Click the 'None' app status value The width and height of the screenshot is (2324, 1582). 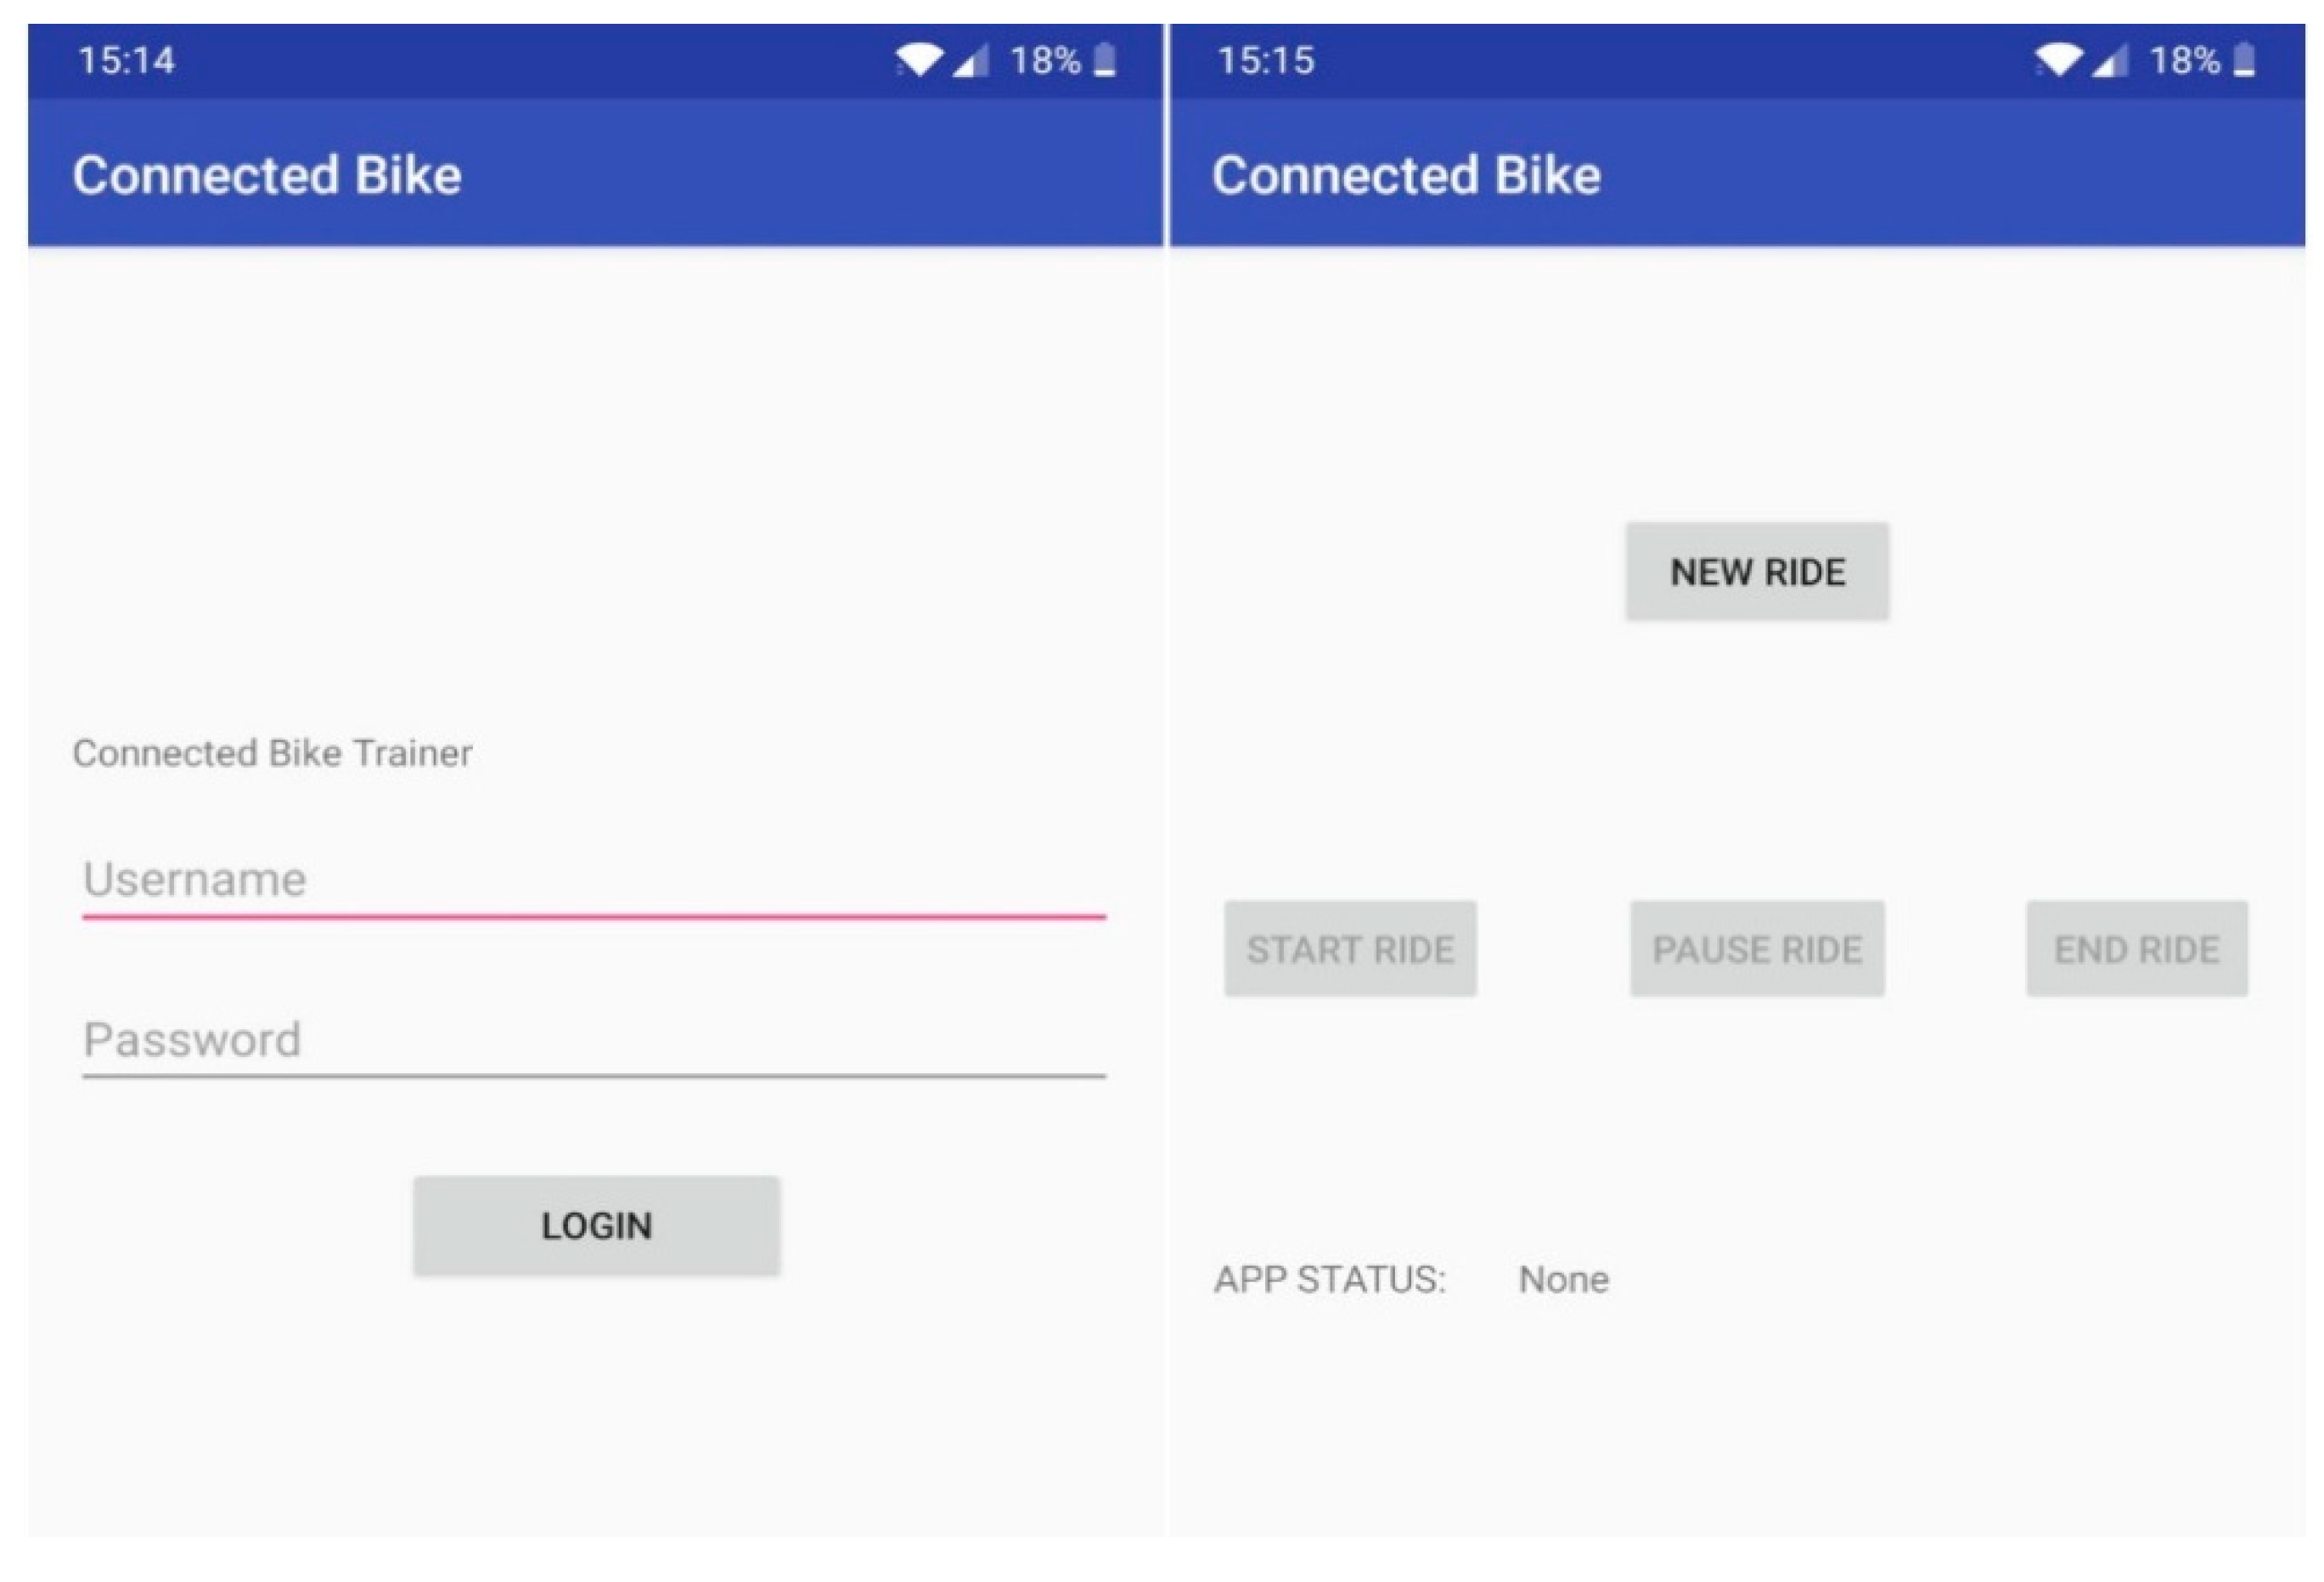coord(1563,1280)
